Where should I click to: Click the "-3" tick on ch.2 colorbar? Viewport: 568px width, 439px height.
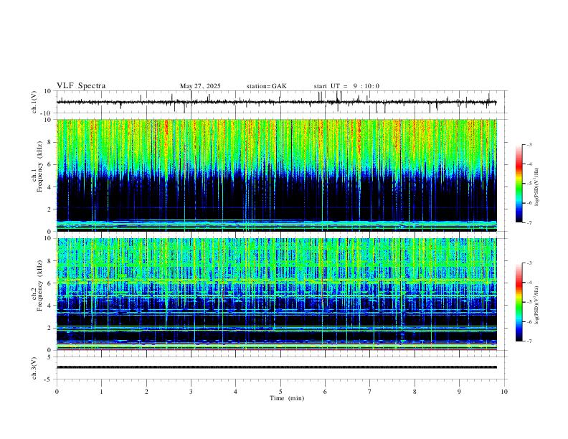click(x=529, y=263)
